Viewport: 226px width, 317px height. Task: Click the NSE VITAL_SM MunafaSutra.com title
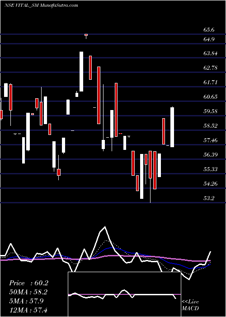(41, 5)
